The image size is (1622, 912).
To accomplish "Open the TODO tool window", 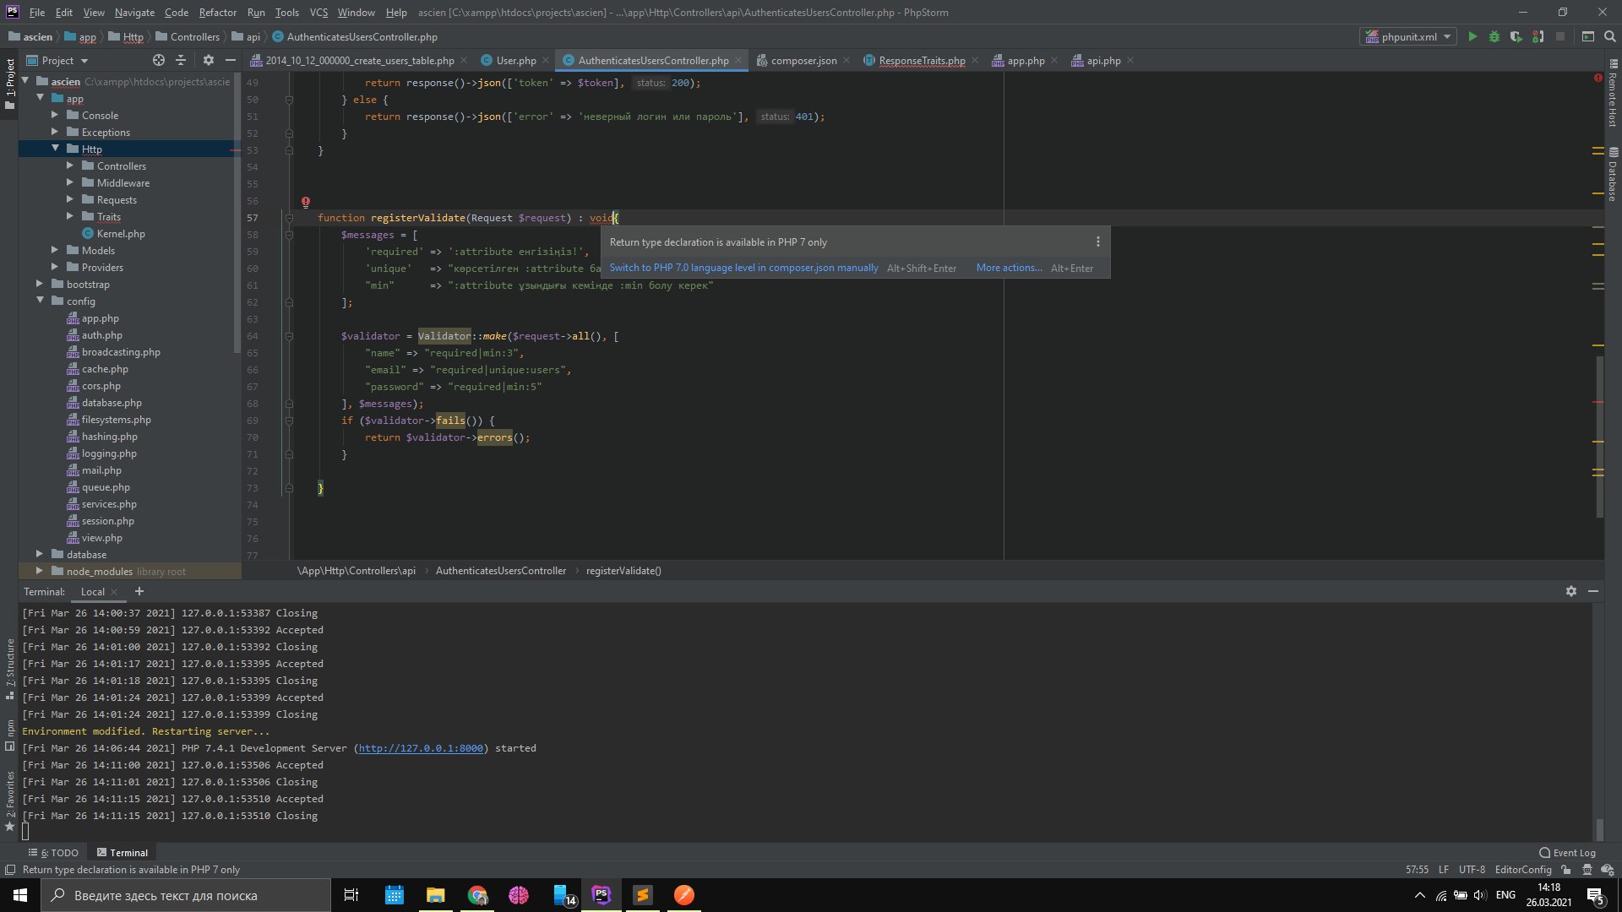I will click(53, 853).
